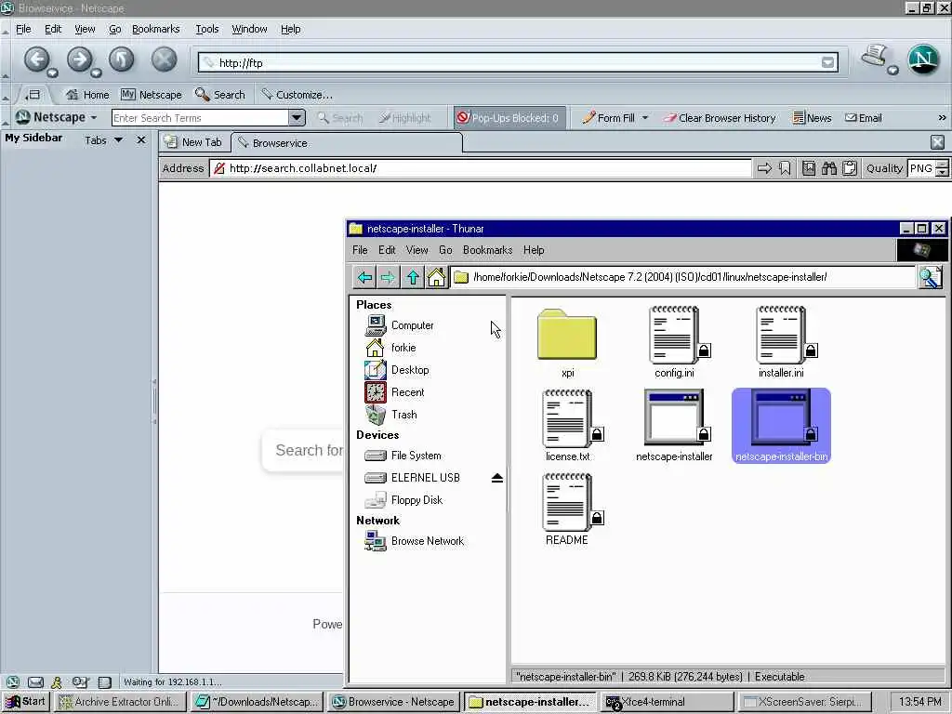This screenshot has height=714, width=952.
Task: Open the Home link in personal toolbar
Action: tap(87, 95)
